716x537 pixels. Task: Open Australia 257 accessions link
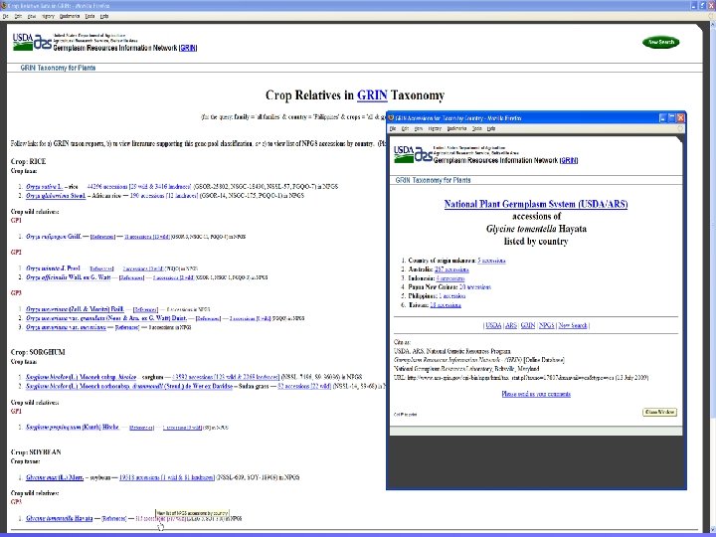(x=451, y=269)
